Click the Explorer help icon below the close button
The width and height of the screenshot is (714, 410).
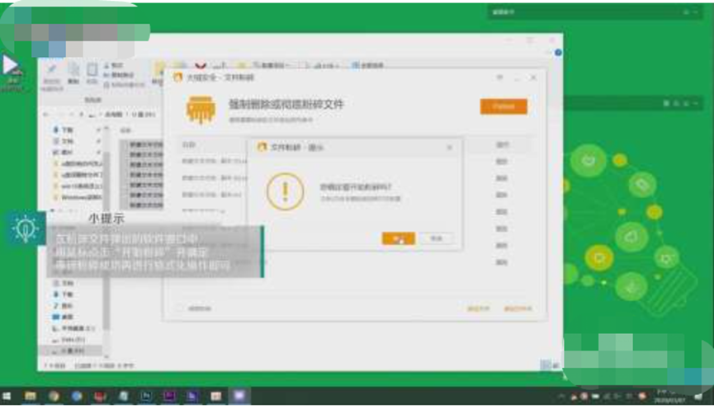pyautogui.click(x=558, y=53)
